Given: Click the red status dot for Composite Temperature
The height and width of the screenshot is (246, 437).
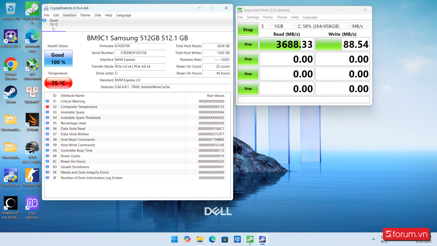Looking at the screenshot, I should click(47, 107).
